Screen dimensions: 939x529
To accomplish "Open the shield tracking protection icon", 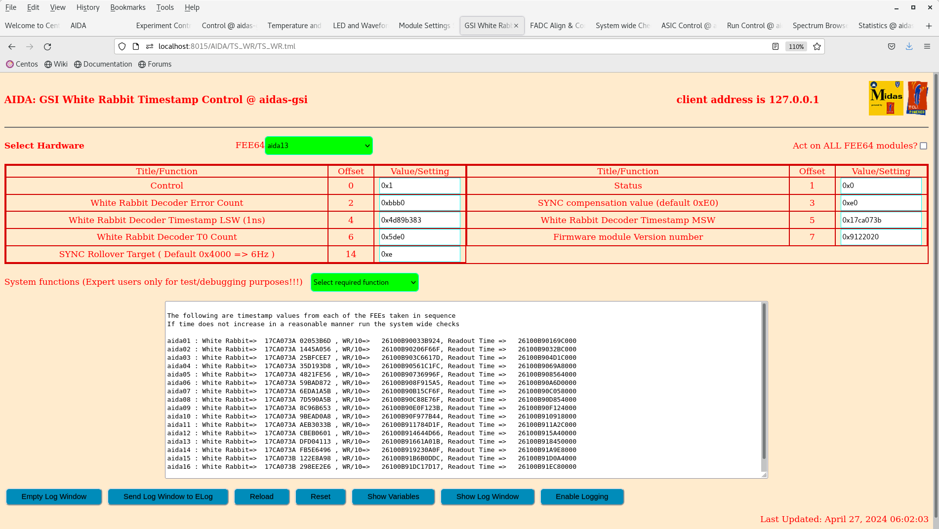I will [122, 46].
